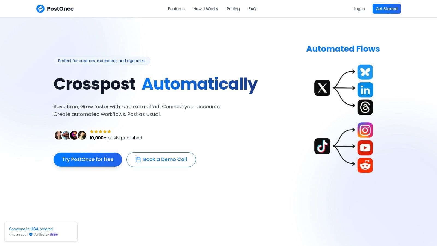Select the Threads icon
The image size is (437, 246).
tap(365, 107)
